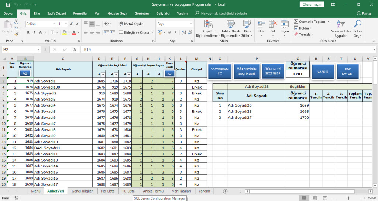
Task: Click the red font color icon
Action: 74,32
